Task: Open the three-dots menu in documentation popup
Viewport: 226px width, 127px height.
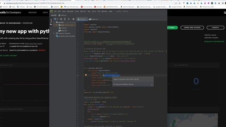Action: tap(152, 85)
